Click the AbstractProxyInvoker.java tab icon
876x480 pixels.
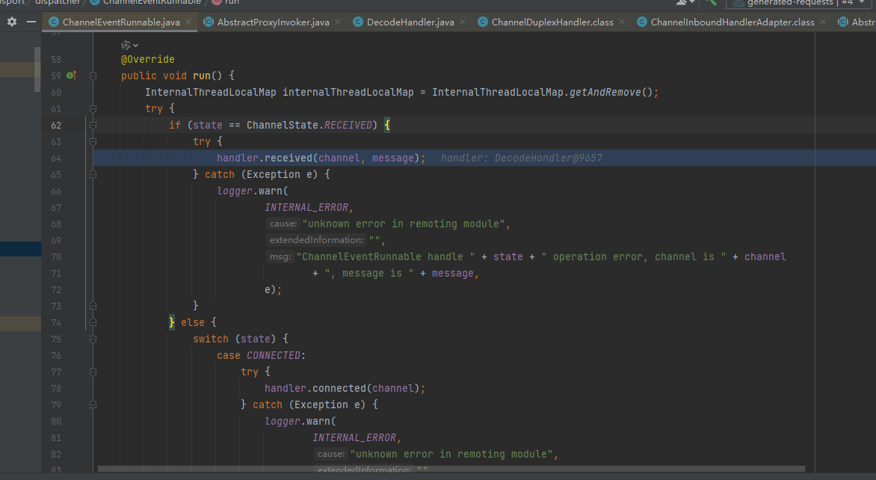pos(209,22)
